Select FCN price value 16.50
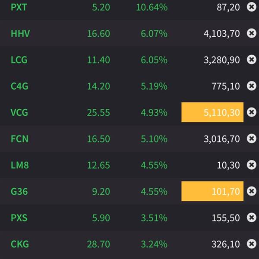The image size is (259, 259). [x=98, y=139]
